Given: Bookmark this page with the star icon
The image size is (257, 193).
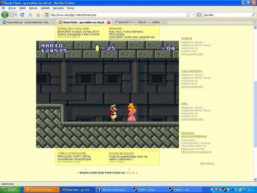Looking at the screenshot, I should (188, 15).
